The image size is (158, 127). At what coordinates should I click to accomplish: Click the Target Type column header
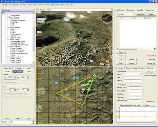click(138, 105)
